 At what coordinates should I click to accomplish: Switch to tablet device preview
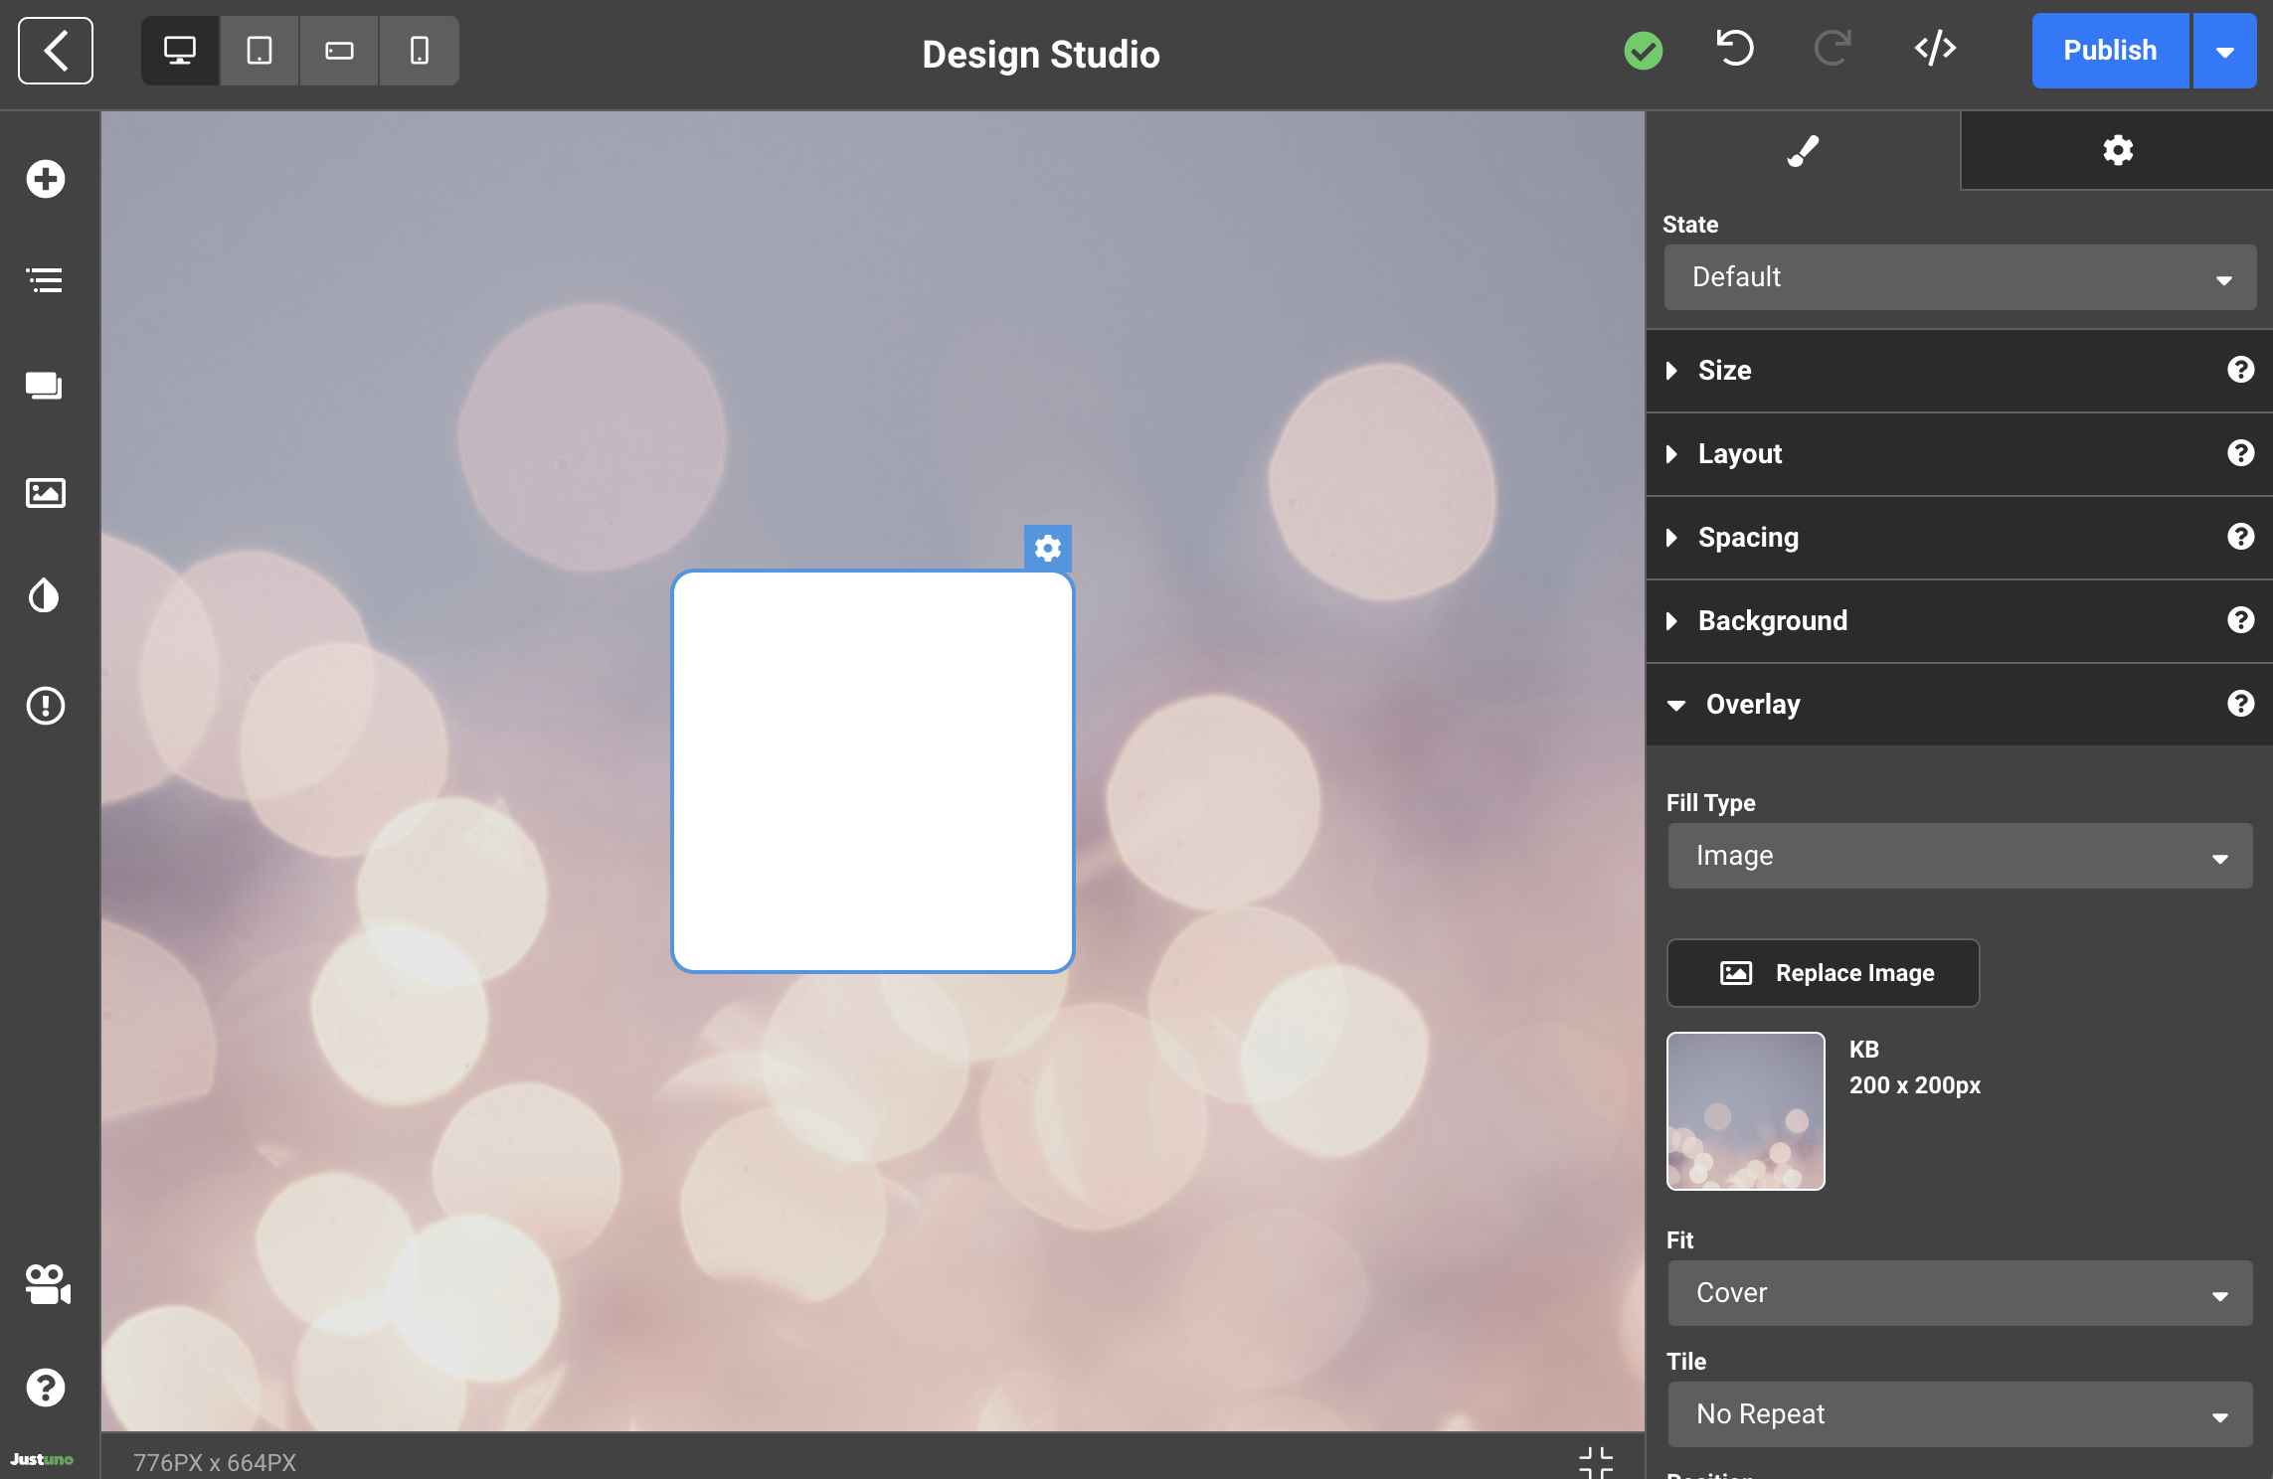point(260,51)
